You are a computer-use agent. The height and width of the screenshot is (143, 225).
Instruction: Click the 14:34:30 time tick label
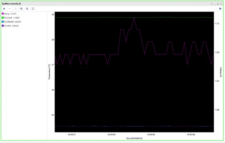[x=112, y=134]
